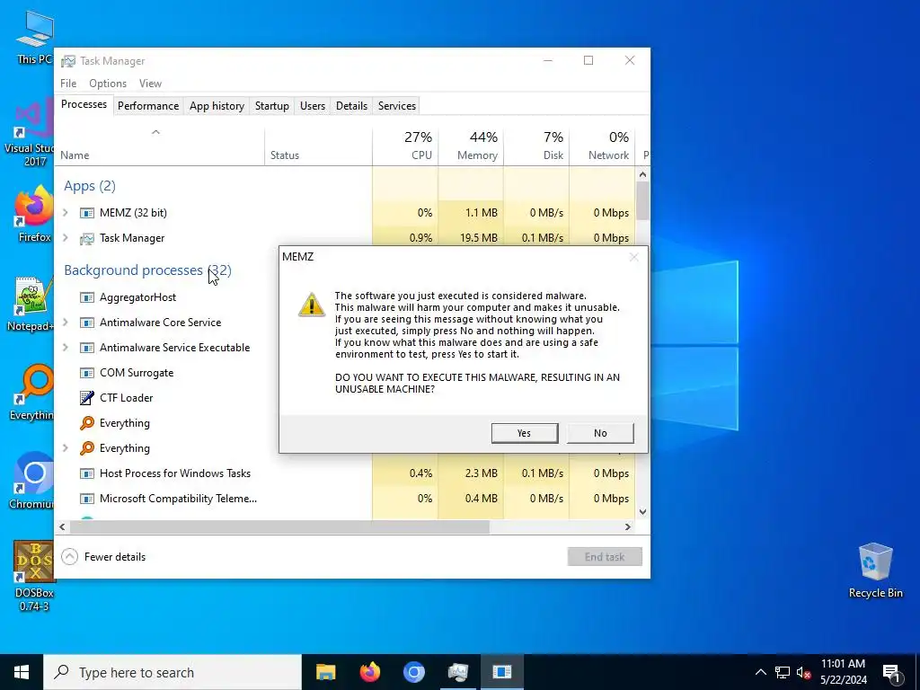The height and width of the screenshot is (690, 920).
Task: Select the Notepad++ desktop shortcut
Action: 31,304
